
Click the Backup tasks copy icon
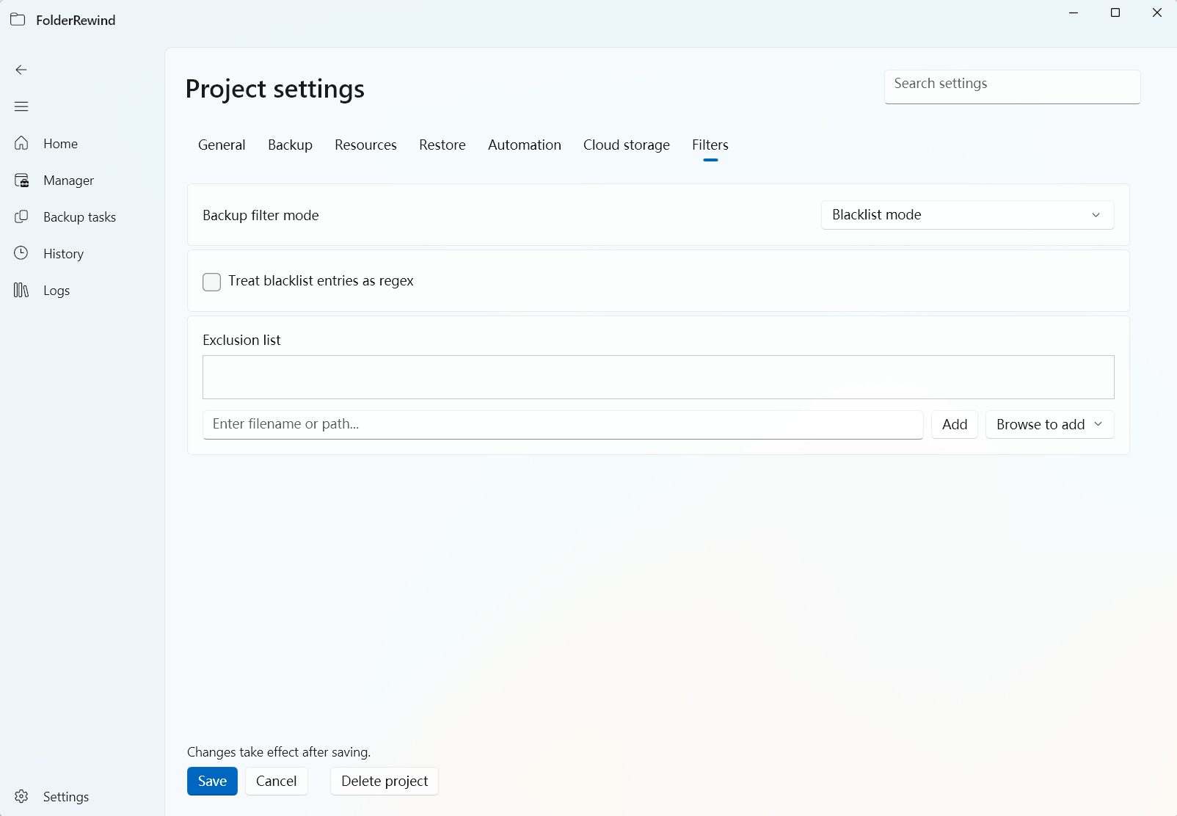point(21,216)
